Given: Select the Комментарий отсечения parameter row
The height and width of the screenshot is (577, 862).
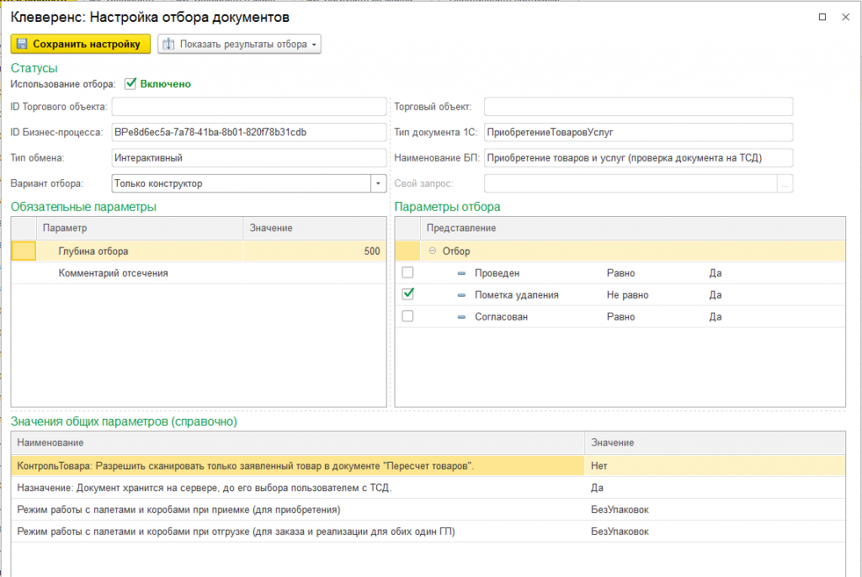Looking at the screenshot, I should point(199,273).
